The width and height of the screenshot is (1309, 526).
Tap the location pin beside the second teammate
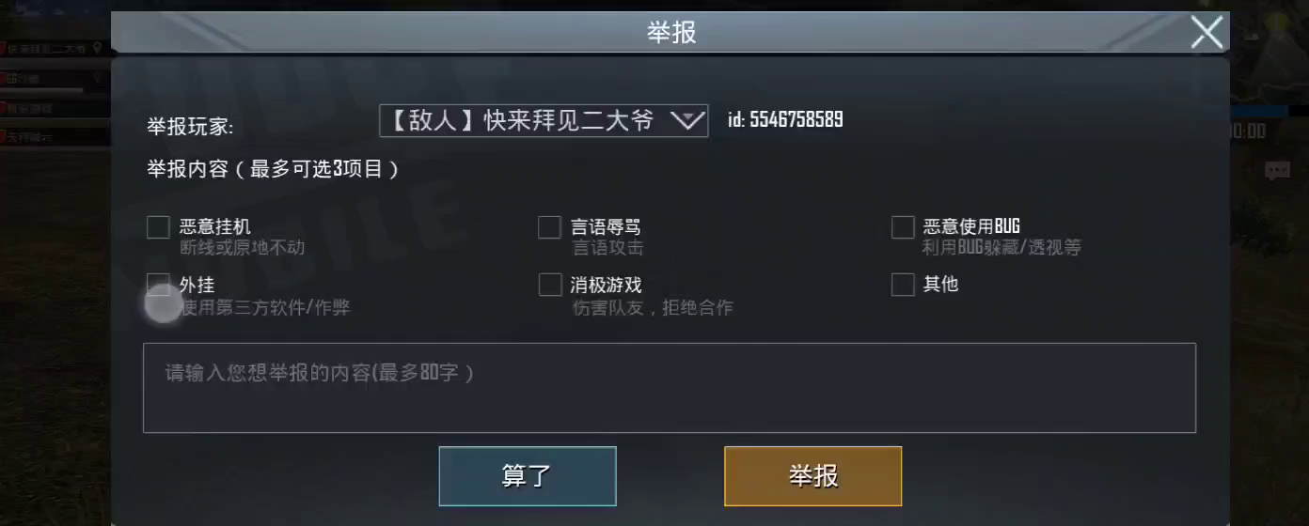[97, 79]
